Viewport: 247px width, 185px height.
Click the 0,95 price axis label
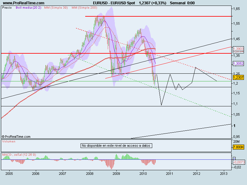pyautogui.click(x=237, y=137)
